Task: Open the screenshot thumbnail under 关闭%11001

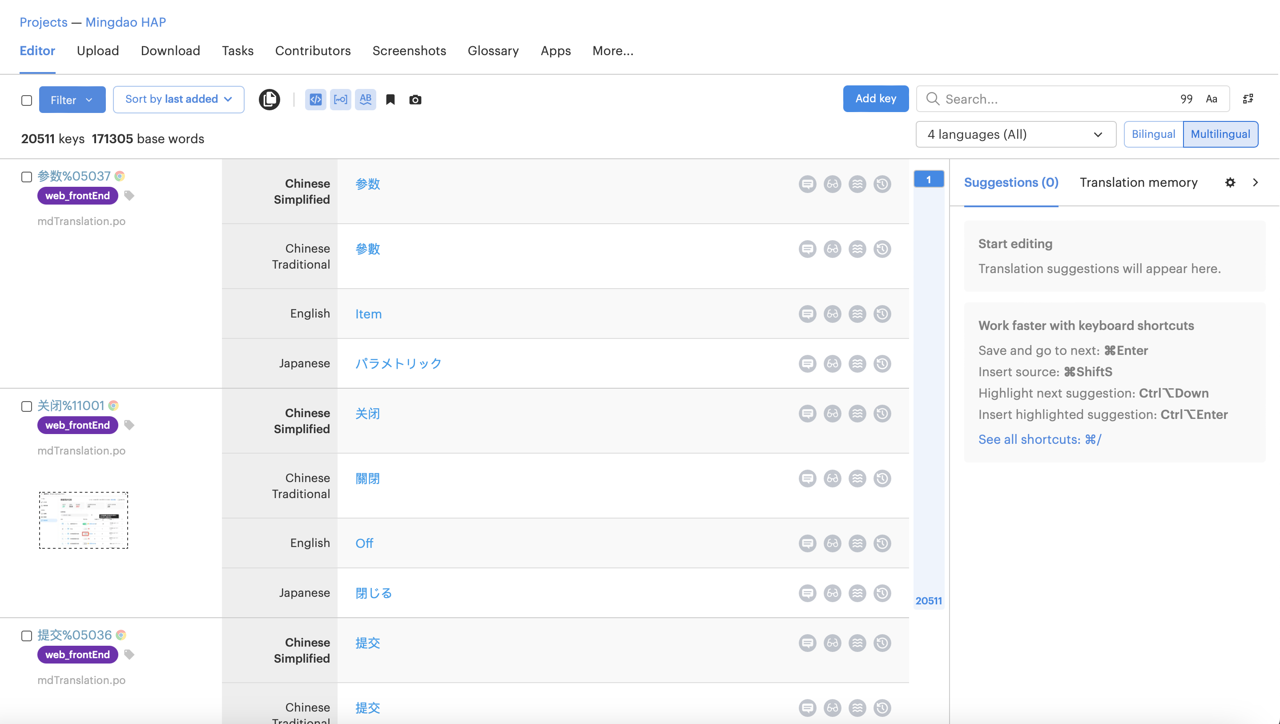Action: pos(84,520)
